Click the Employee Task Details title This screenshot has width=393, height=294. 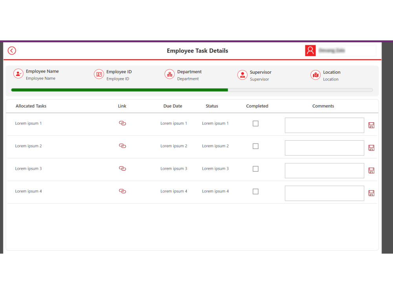coord(198,51)
